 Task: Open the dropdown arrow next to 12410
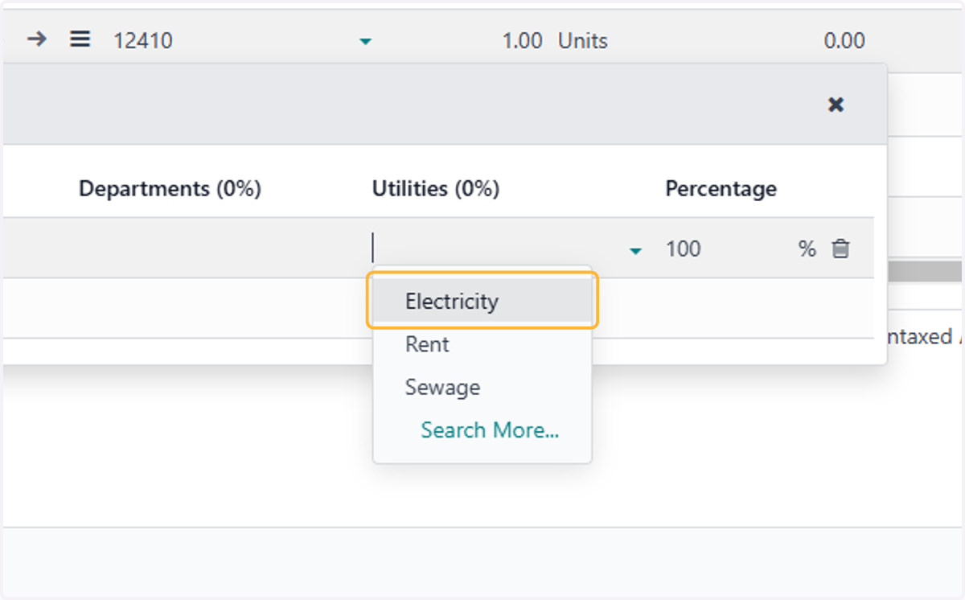tap(366, 41)
